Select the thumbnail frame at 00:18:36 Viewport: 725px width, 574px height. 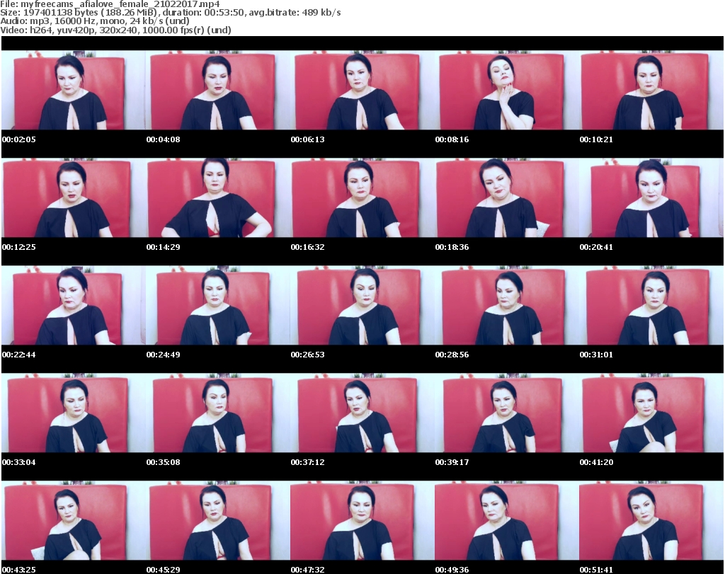(506, 197)
